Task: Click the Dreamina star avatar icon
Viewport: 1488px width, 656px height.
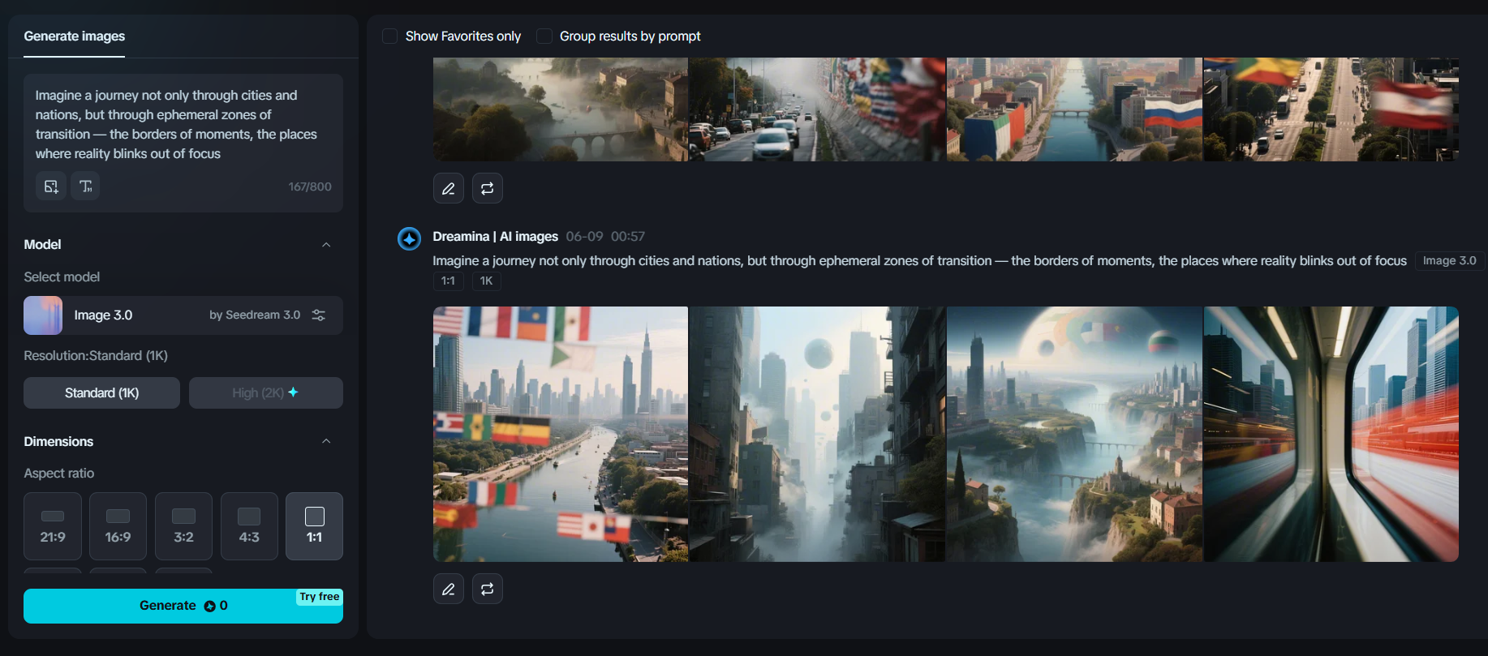Action: 409,238
